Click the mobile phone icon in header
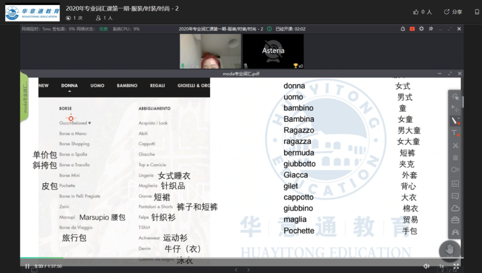The width and height of the screenshot is (482, 273). (x=477, y=12)
